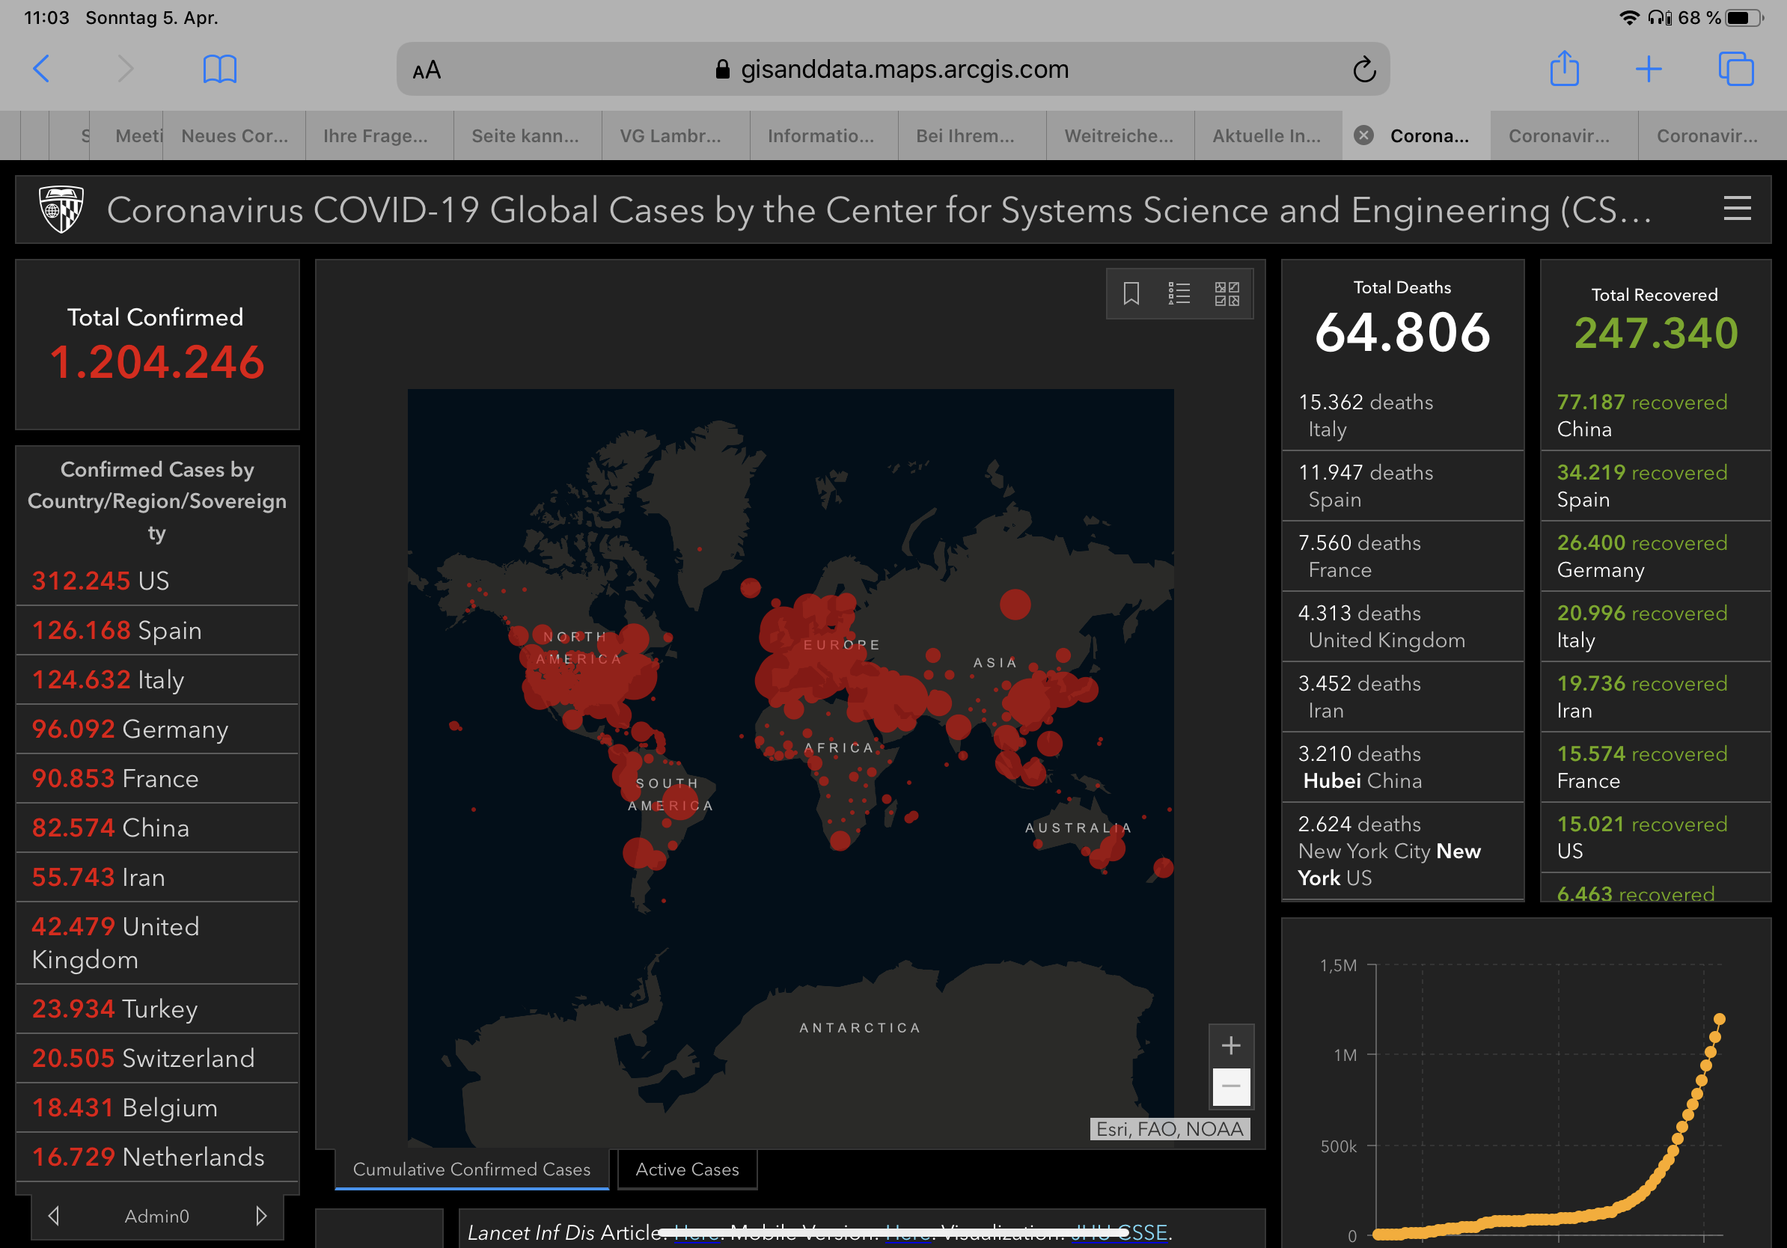Switch to Active Cases tab

(x=686, y=1169)
